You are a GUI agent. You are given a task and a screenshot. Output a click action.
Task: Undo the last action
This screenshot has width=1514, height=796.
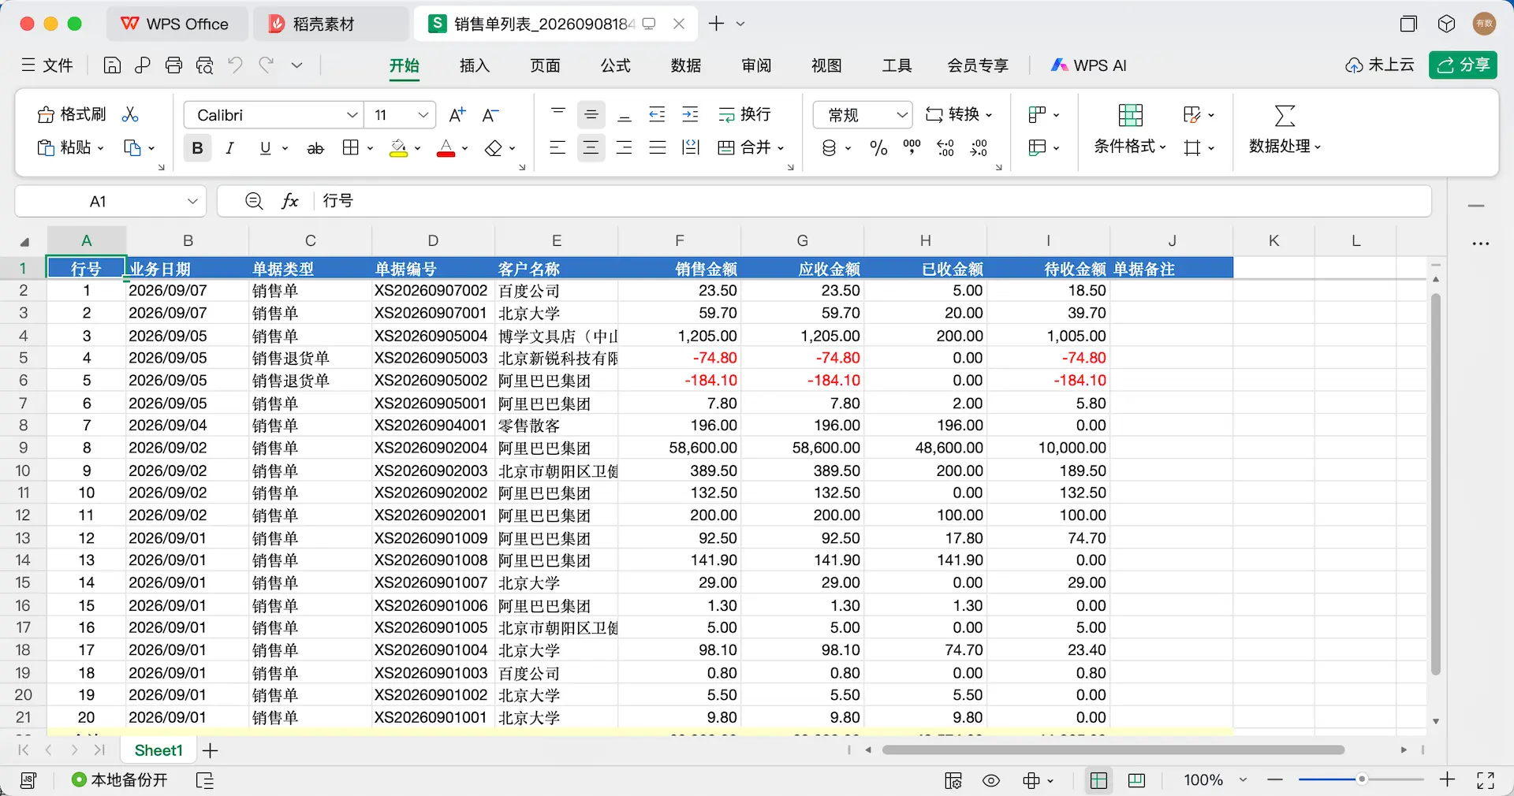tap(235, 65)
